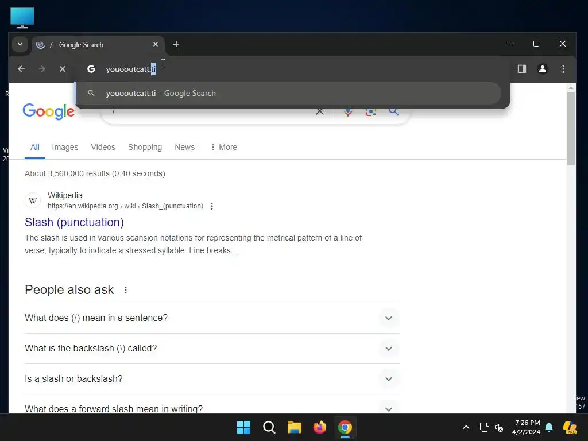Image resolution: width=588 pixels, height=441 pixels.
Task: Open the tab search dropdown arrow
Action: (x=20, y=44)
